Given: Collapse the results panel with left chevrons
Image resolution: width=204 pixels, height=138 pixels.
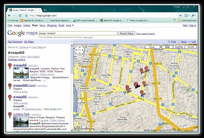Looking at the screenshot, I should [72, 42].
